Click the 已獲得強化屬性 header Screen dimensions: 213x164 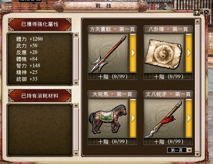(x=40, y=24)
